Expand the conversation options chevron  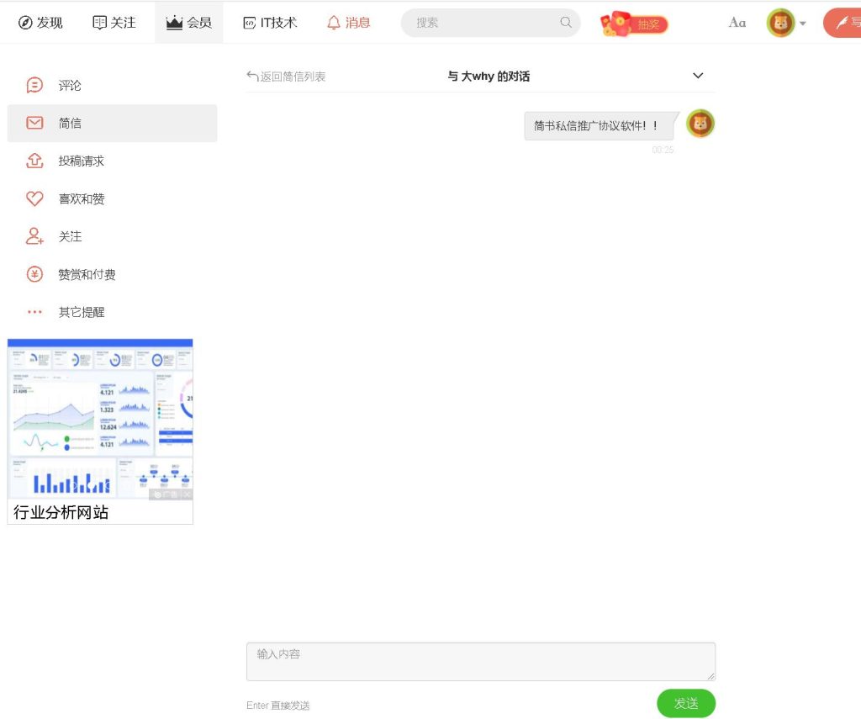pos(698,76)
